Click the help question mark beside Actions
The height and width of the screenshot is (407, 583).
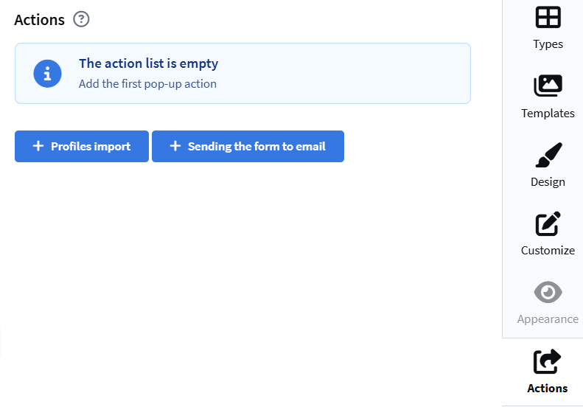point(82,19)
